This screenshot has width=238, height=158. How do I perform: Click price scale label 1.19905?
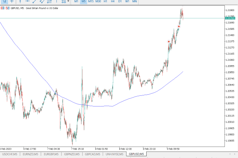pos(230,128)
